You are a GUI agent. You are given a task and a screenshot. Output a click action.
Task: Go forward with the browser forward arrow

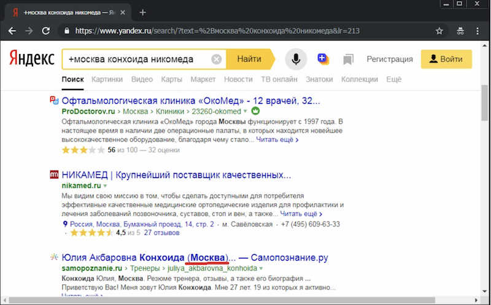point(29,31)
